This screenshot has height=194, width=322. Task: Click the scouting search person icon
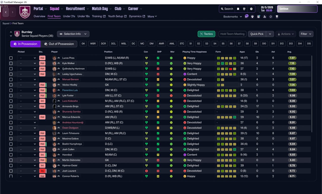click(x=264, y=17)
